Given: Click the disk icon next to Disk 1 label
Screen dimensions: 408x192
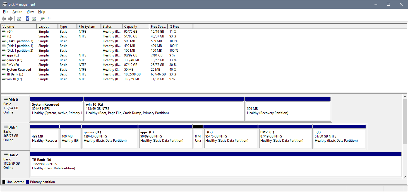Looking at the screenshot, I should tap(6, 127).
